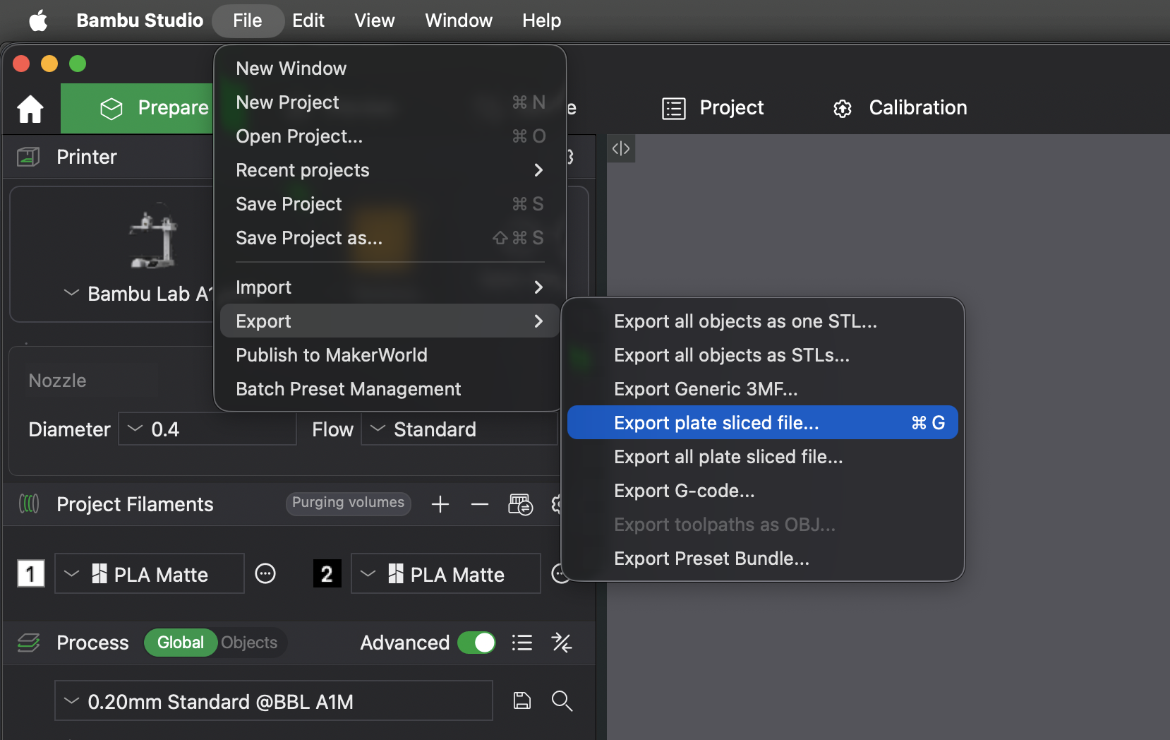Switch to the Project tab

click(713, 108)
